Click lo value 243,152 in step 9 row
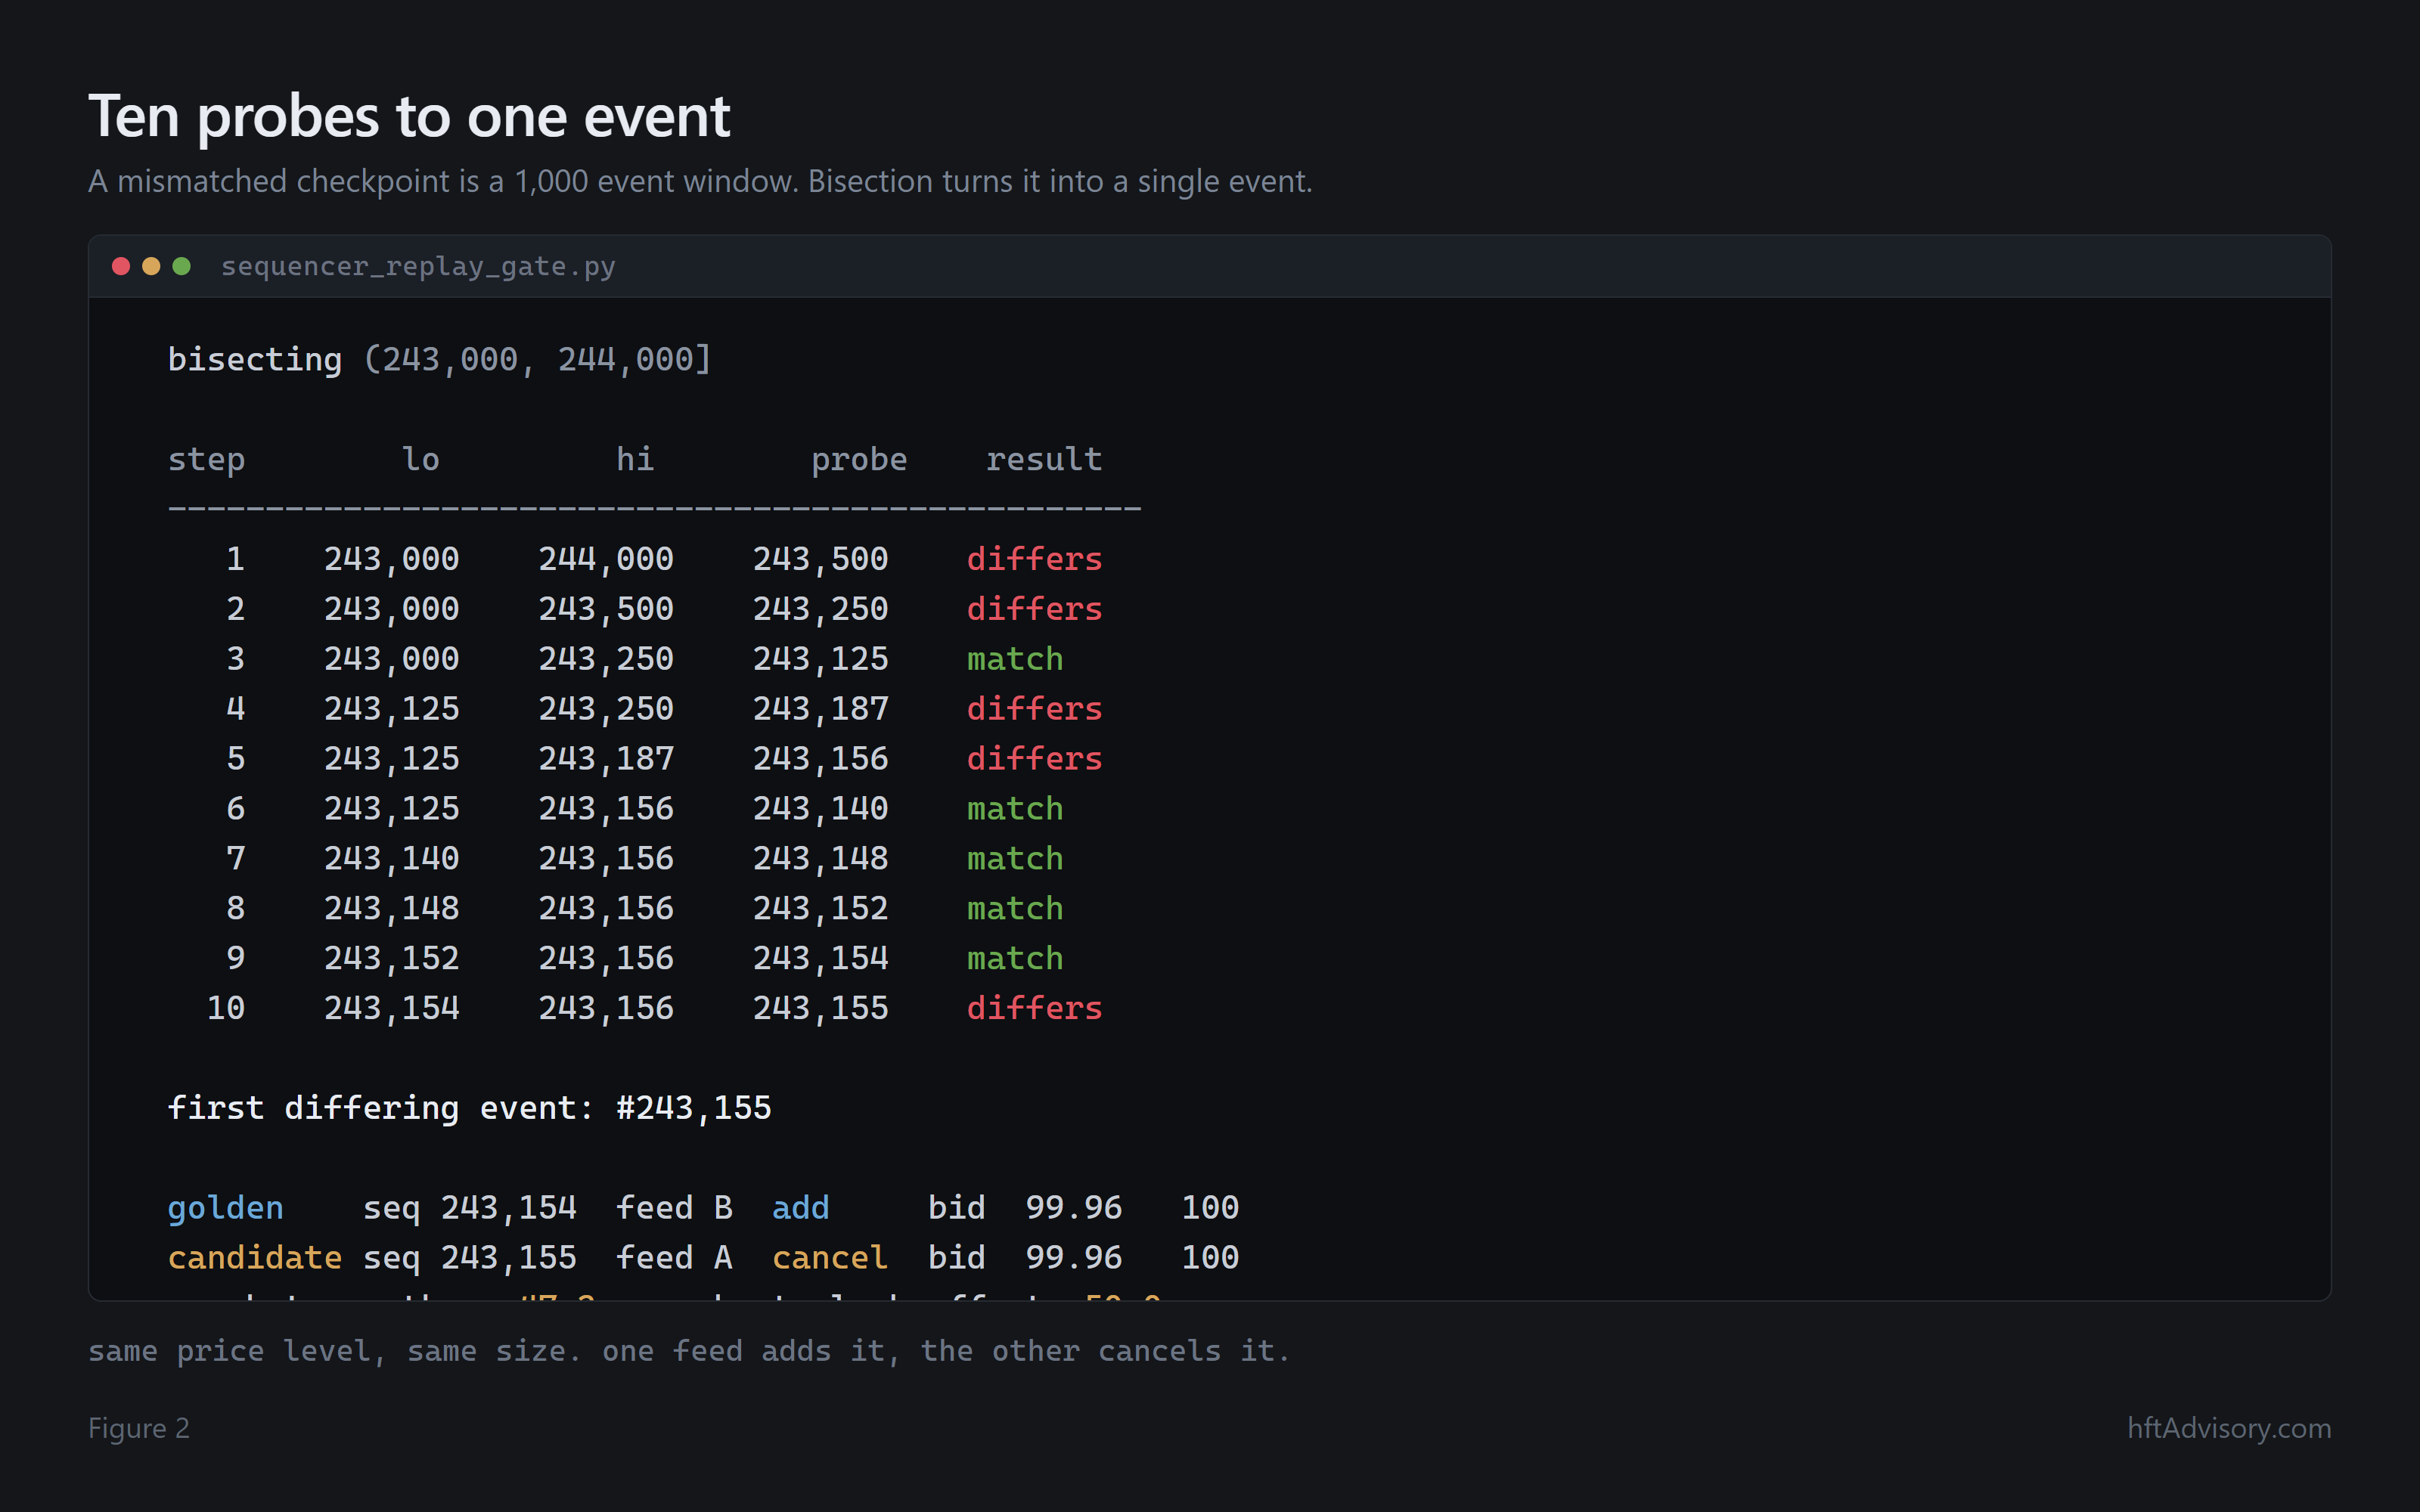 pyautogui.click(x=391, y=959)
